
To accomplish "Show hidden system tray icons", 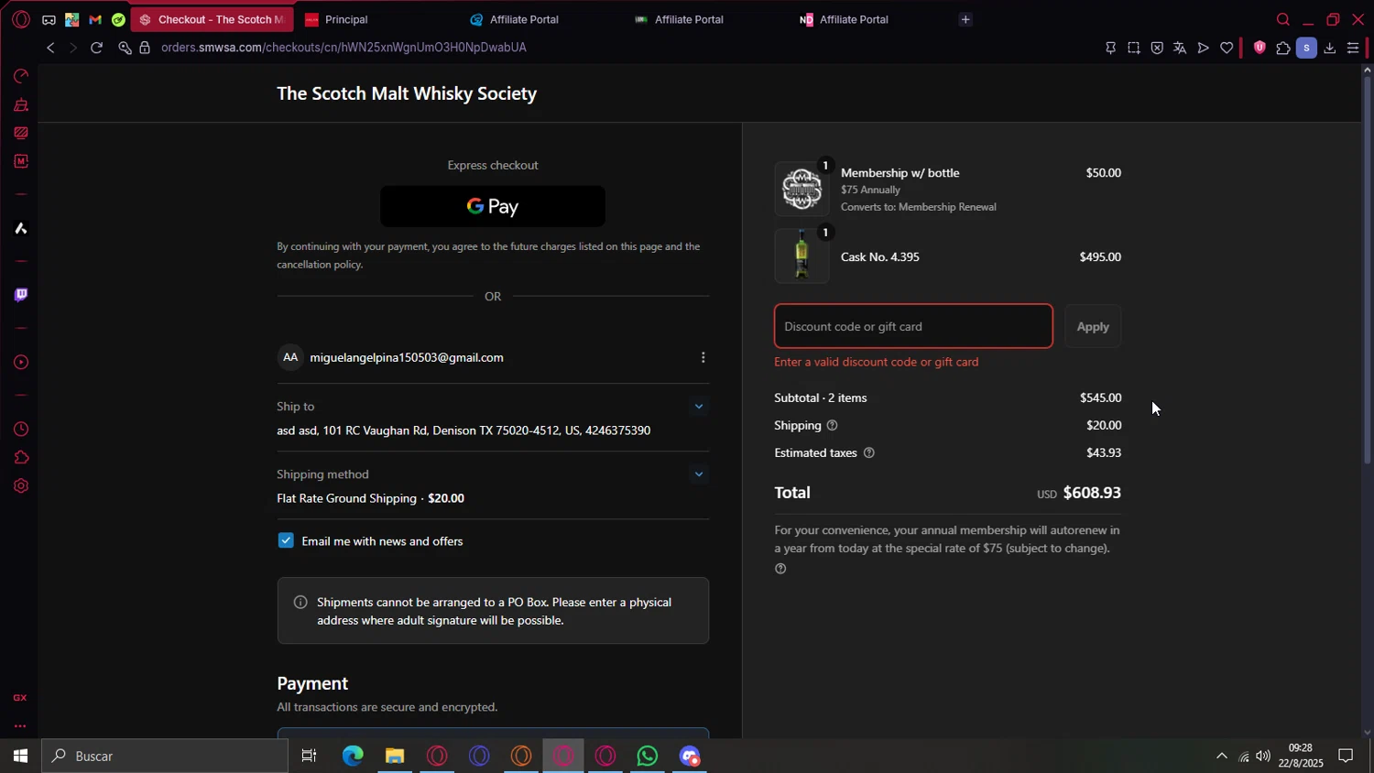I will click(x=1221, y=756).
